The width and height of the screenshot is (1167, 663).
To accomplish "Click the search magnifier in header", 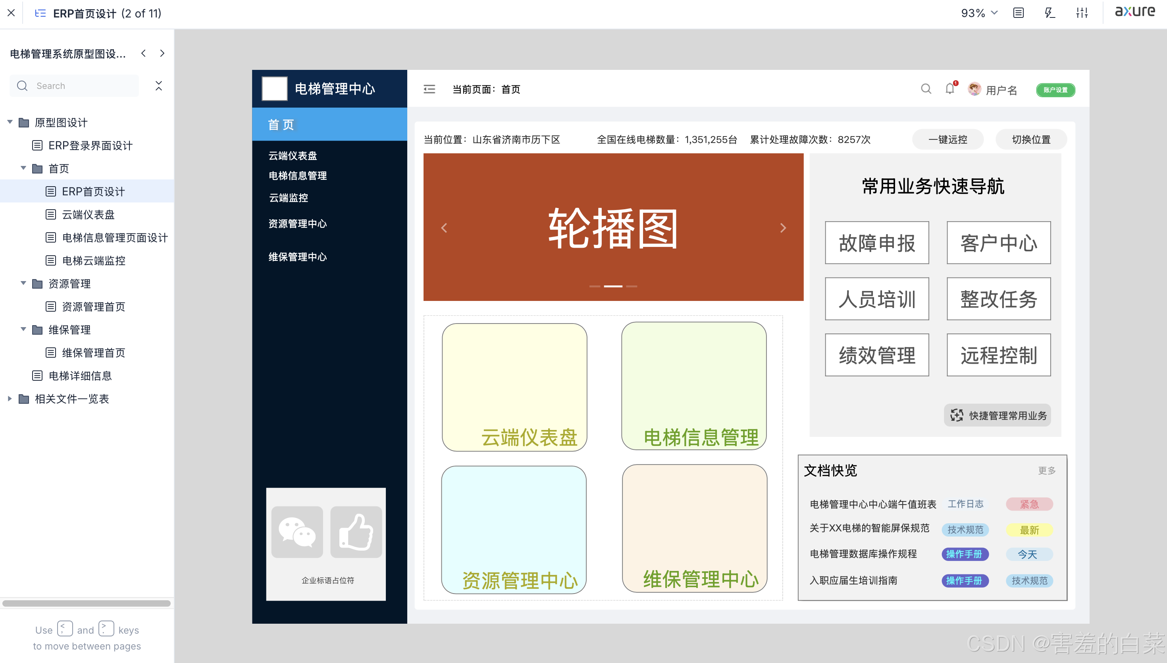I will tap(926, 89).
